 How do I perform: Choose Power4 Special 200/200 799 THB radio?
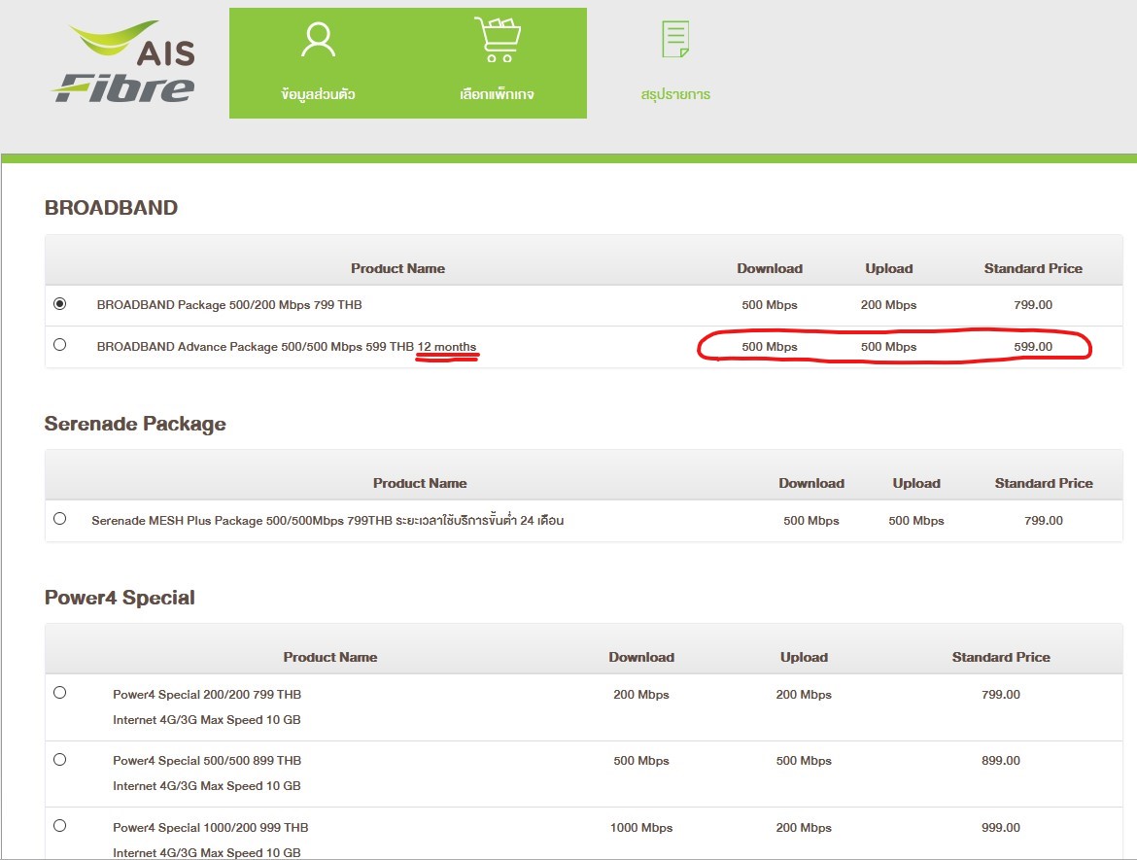pos(60,693)
